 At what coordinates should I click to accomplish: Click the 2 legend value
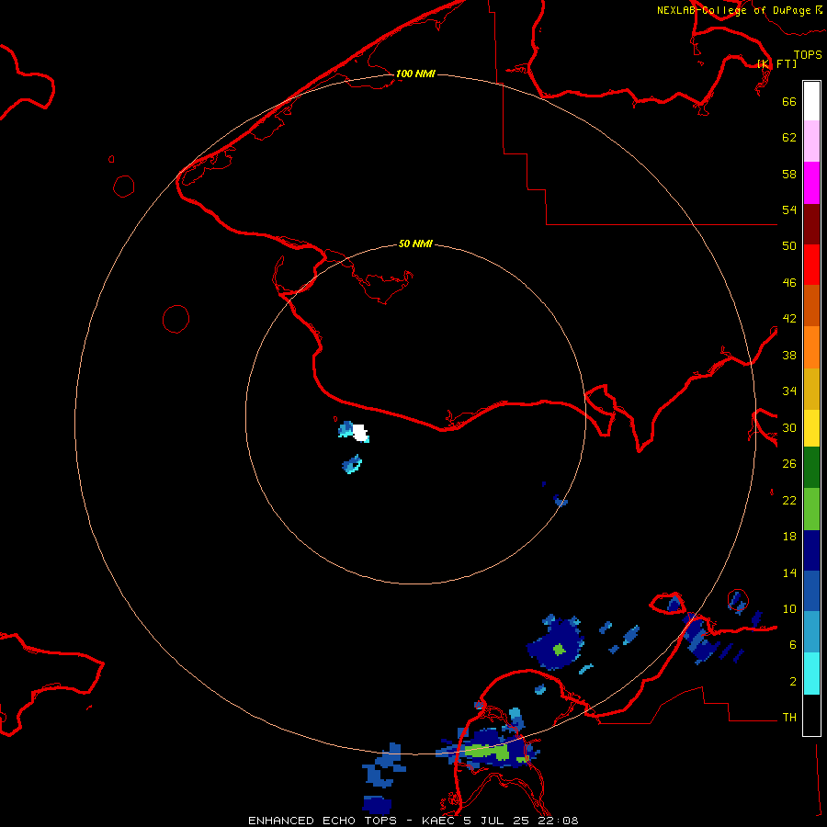pos(793,682)
